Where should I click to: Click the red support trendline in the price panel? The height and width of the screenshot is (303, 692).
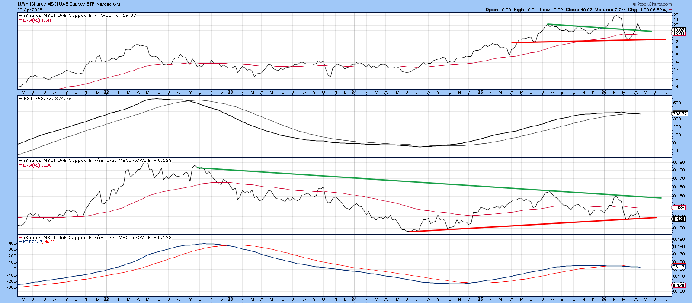pyautogui.click(x=588, y=41)
